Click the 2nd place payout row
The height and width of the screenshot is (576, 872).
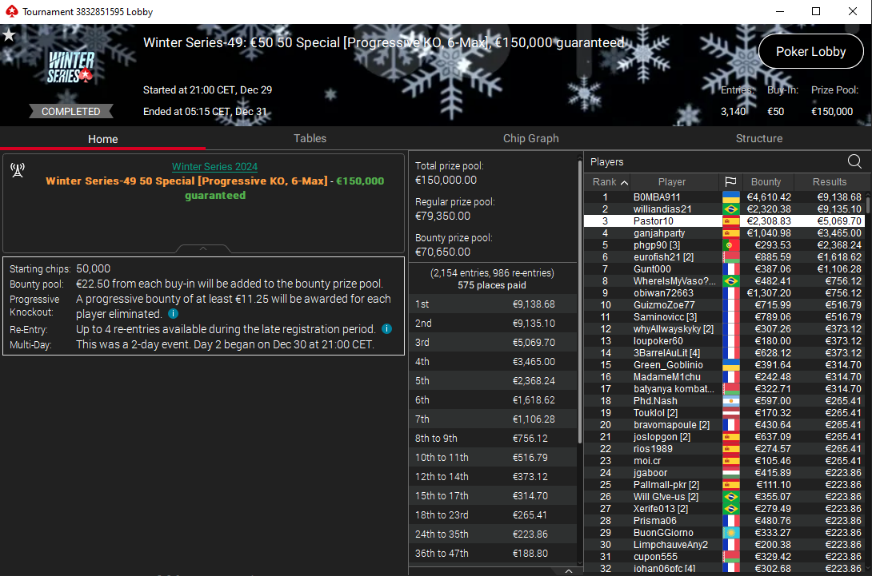[x=493, y=324]
